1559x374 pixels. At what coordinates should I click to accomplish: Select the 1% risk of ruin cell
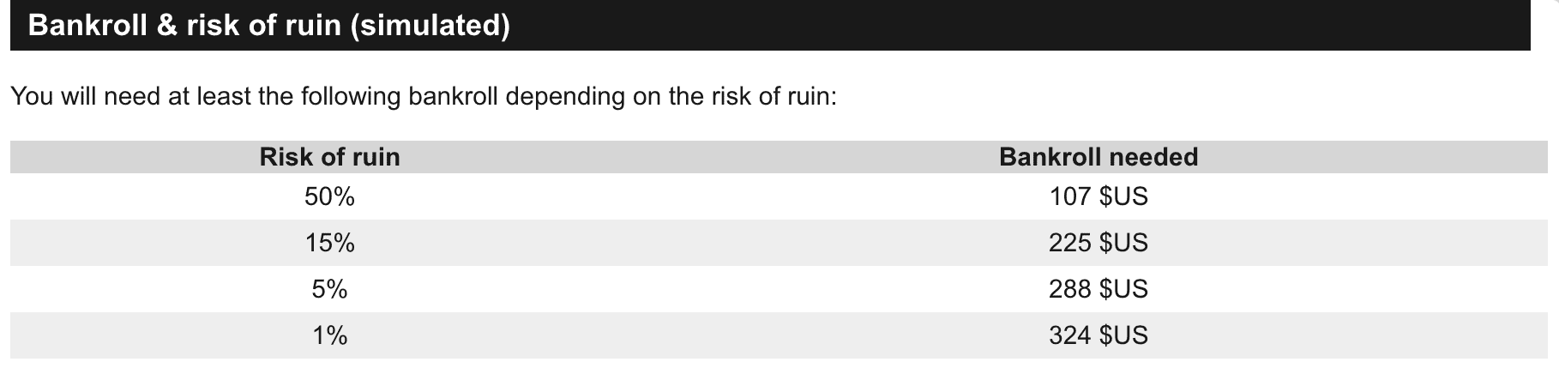[x=329, y=335]
